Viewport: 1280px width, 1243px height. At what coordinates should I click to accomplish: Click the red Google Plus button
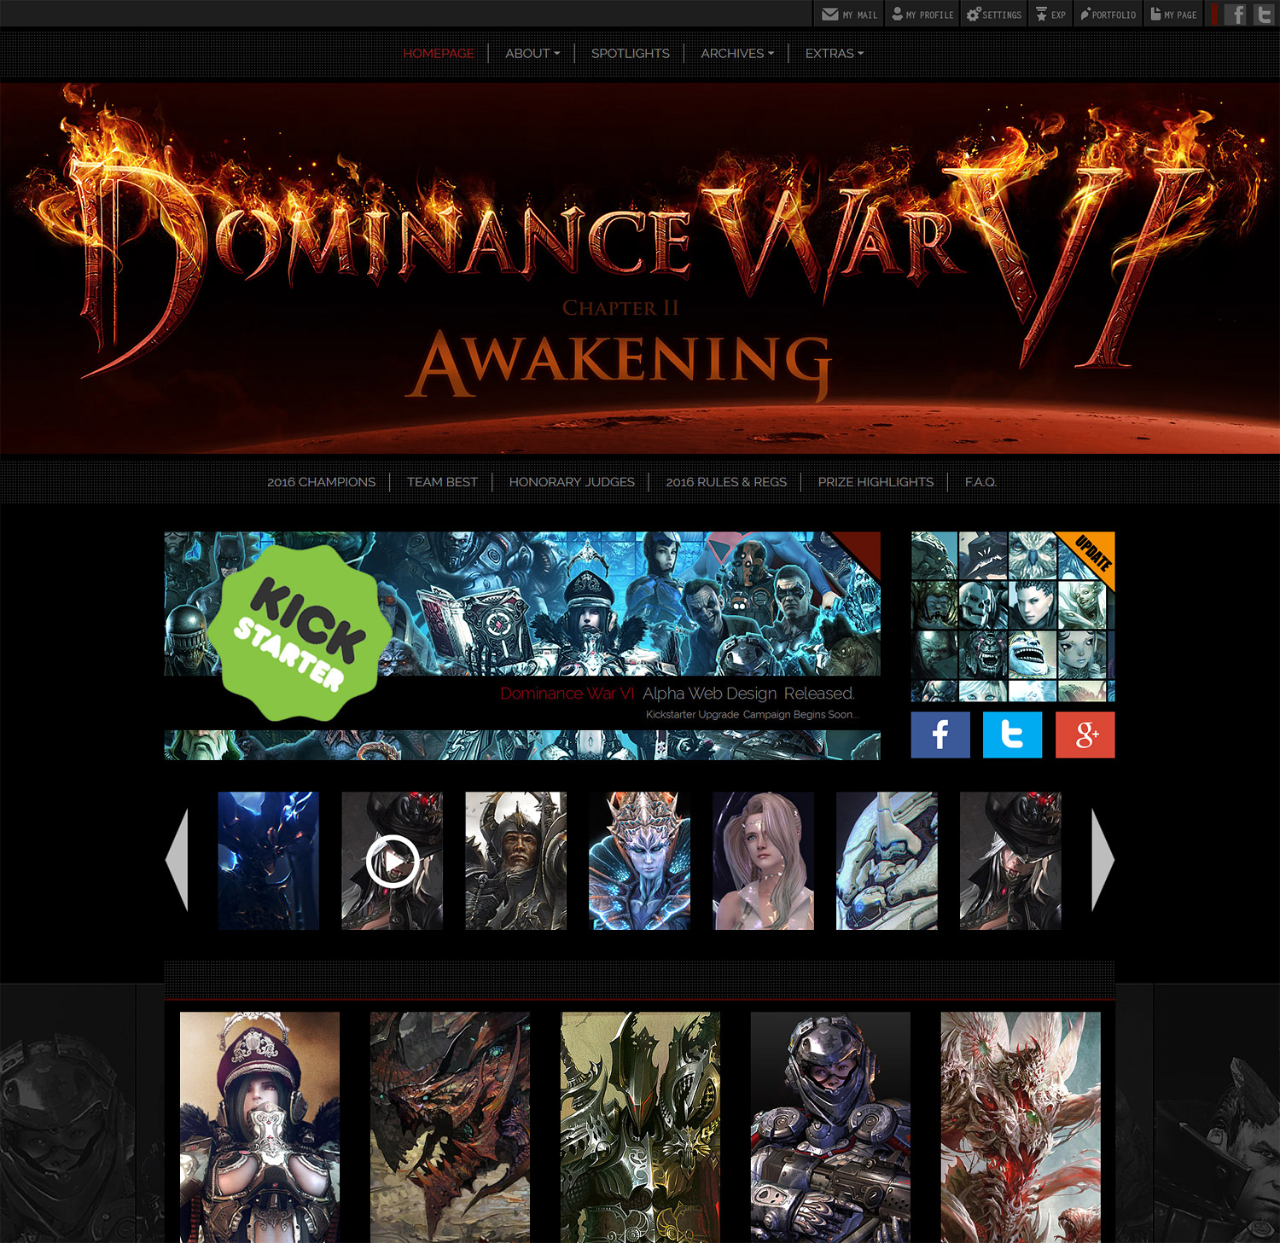tap(1085, 735)
